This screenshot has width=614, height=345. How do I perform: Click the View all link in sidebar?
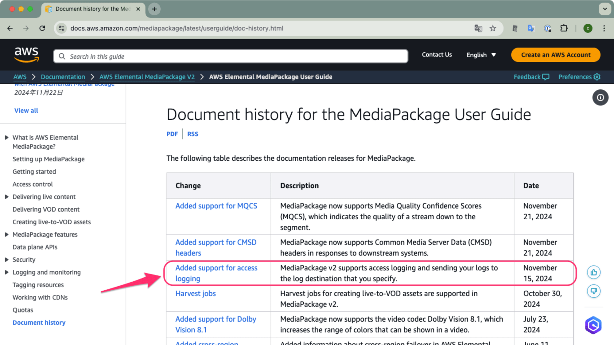[26, 111]
